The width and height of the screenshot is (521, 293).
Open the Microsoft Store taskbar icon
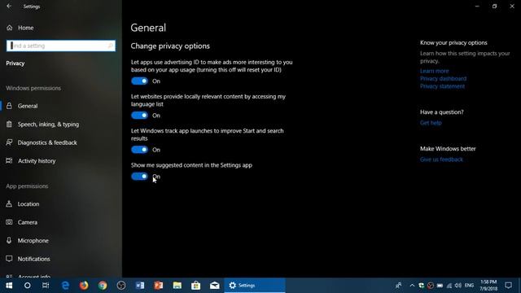coord(195,286)
